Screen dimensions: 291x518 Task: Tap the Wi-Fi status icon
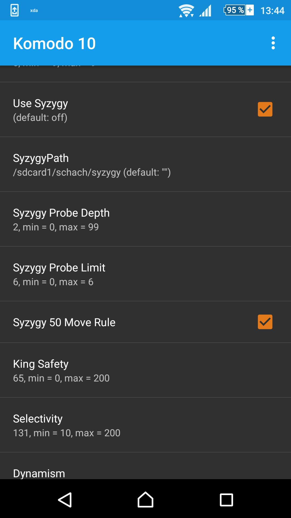tap(186, 11)
